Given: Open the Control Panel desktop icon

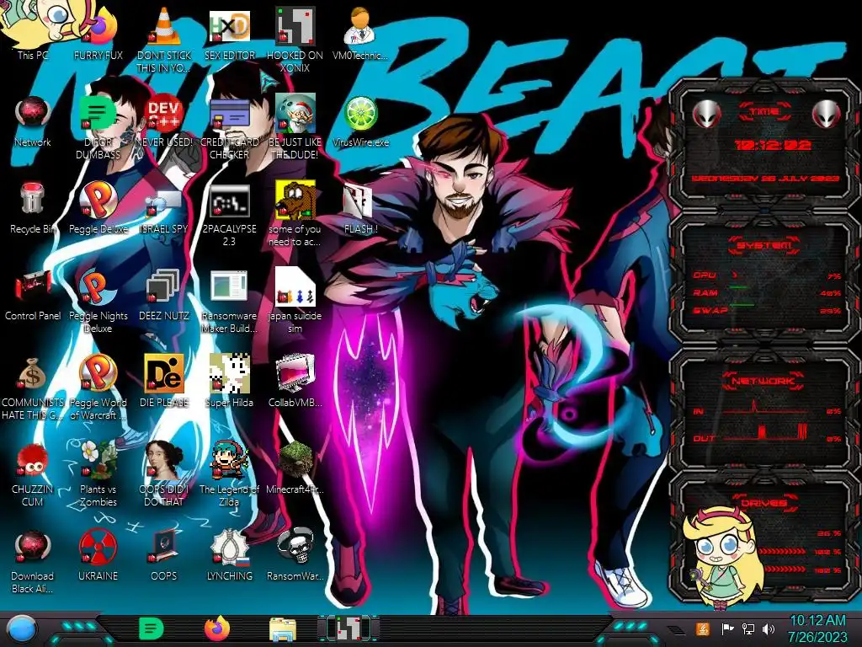Looking at the screenshot, I should (x=33, y=295).
